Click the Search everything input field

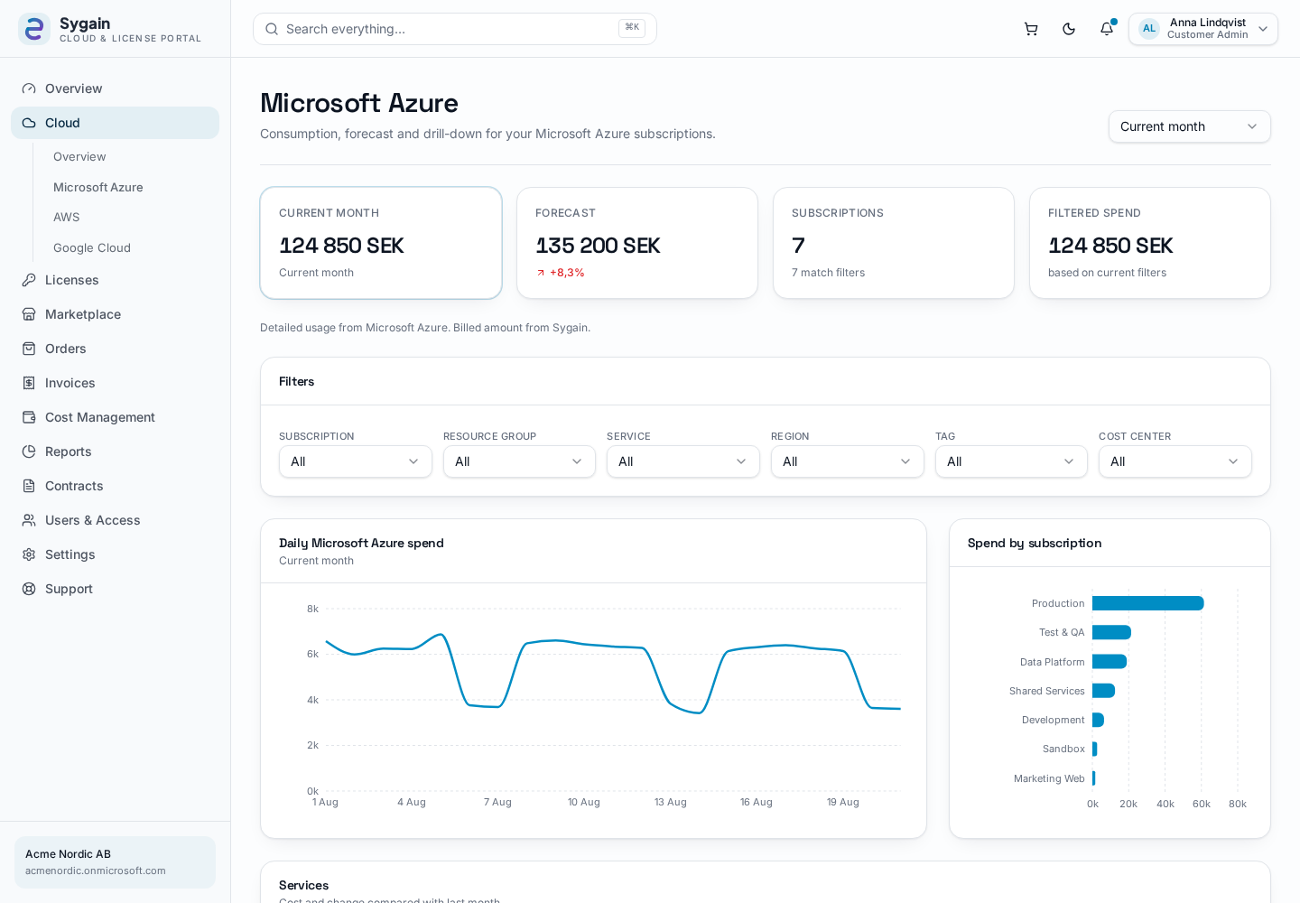(454, 29)
